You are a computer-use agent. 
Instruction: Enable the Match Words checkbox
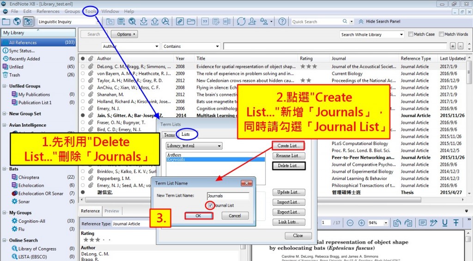coord(441,34)
